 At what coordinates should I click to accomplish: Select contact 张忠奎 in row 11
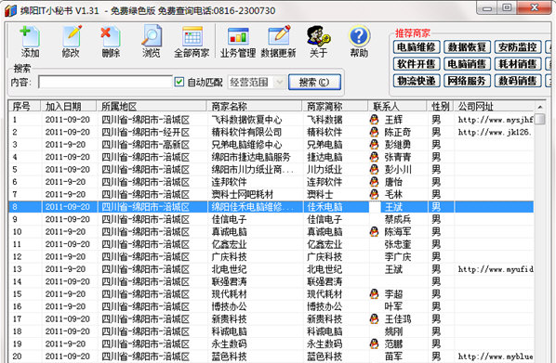tap(398, 244)
